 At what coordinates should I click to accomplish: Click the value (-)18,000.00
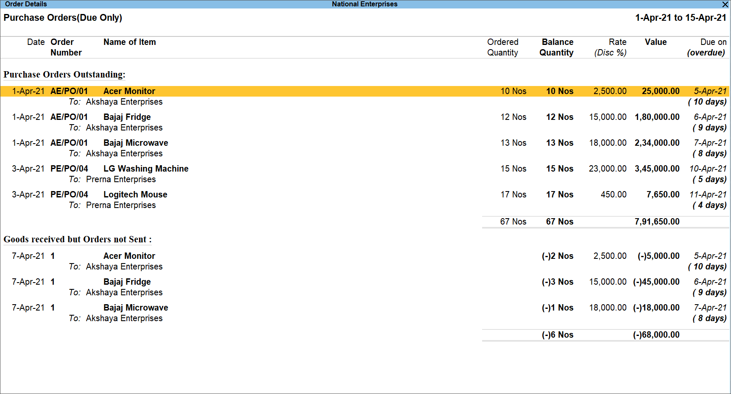[656, 308]
